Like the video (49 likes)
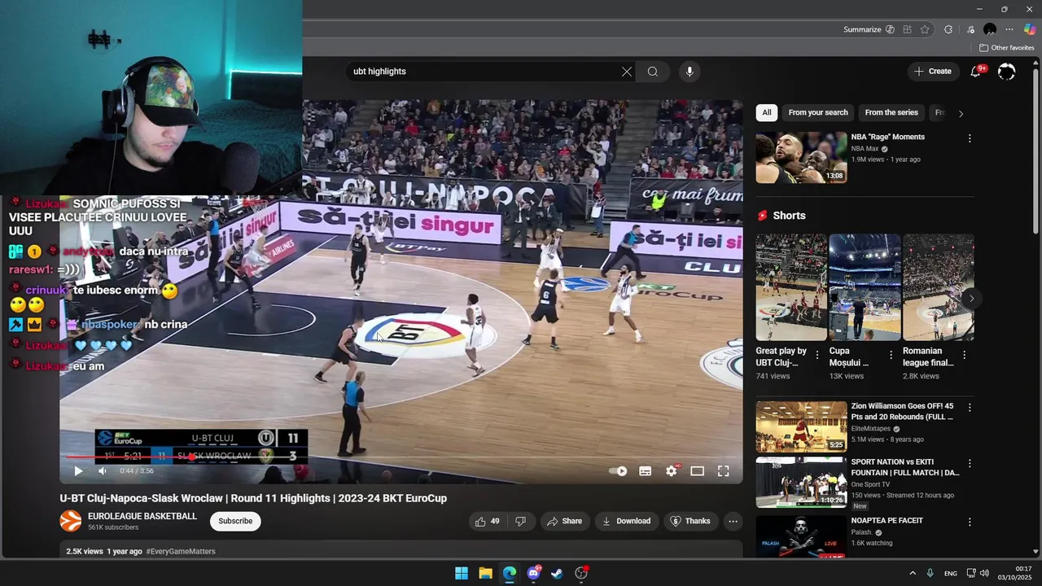Image resolution: width=1042 pixels, height=586 pixels. 488,521
